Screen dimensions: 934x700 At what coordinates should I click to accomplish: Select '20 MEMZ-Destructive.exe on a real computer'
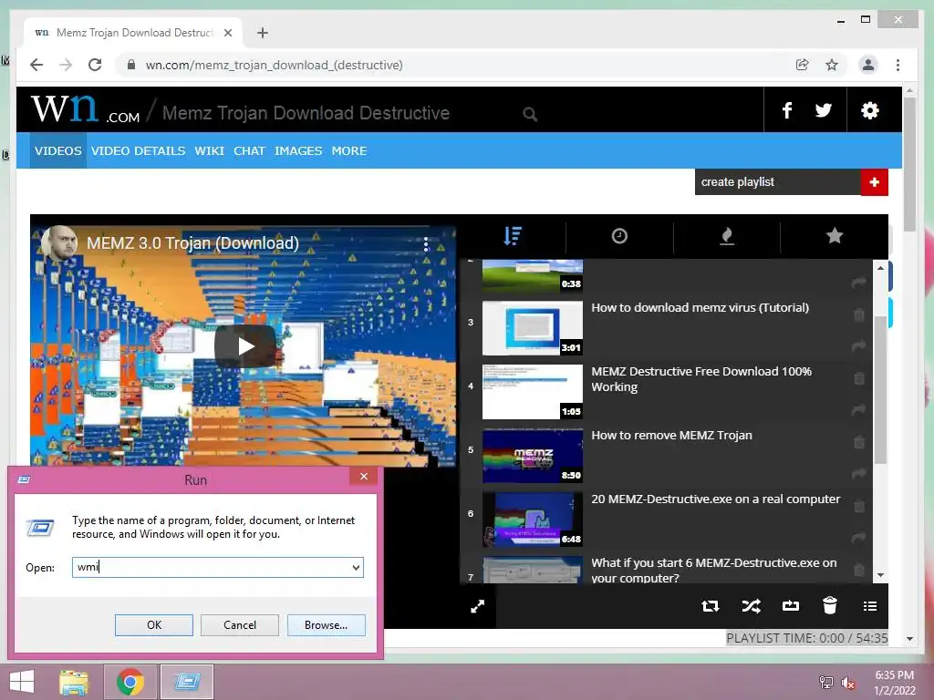pos(715,499)
